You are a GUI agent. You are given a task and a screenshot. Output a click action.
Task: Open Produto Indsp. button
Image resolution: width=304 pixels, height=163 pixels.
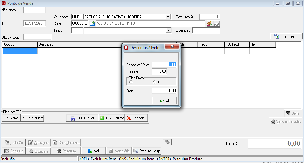[x=147, y=151]
